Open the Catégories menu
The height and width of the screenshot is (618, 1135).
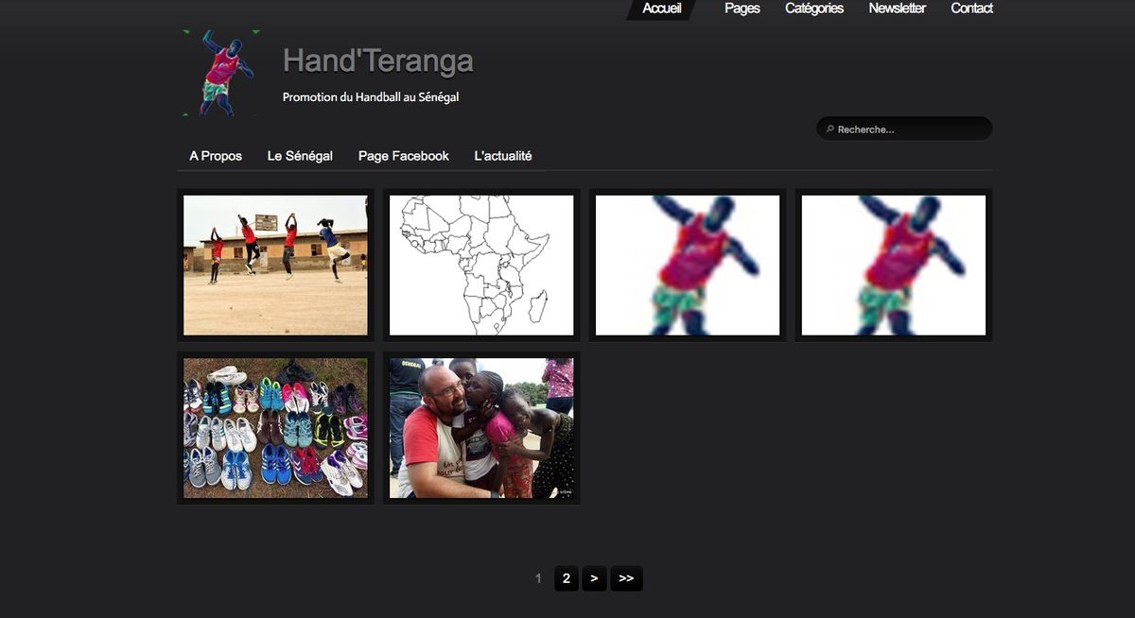point(813,9)
